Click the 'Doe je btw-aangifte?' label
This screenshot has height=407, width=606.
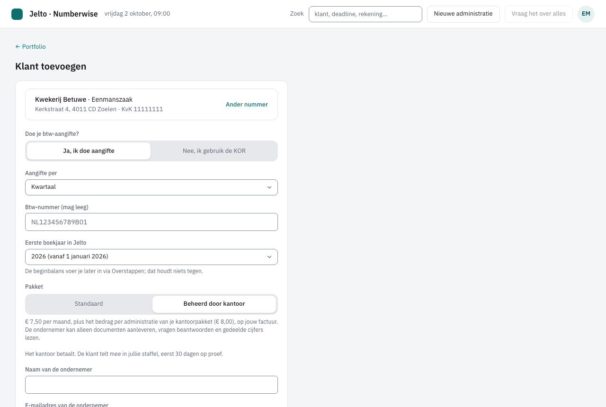52,134
